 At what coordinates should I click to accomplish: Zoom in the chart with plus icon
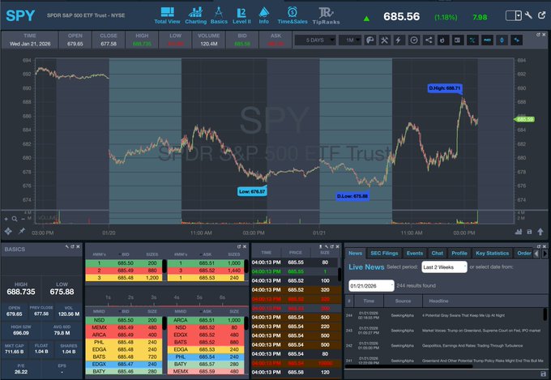pyautogui.click(x=6, y=219)
